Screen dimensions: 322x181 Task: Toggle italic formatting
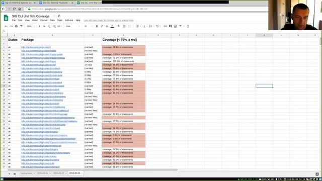[102, 26]
